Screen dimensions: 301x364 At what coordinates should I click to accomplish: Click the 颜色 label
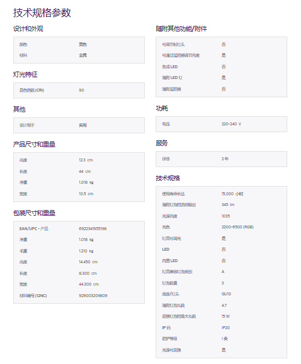[23, 44]
